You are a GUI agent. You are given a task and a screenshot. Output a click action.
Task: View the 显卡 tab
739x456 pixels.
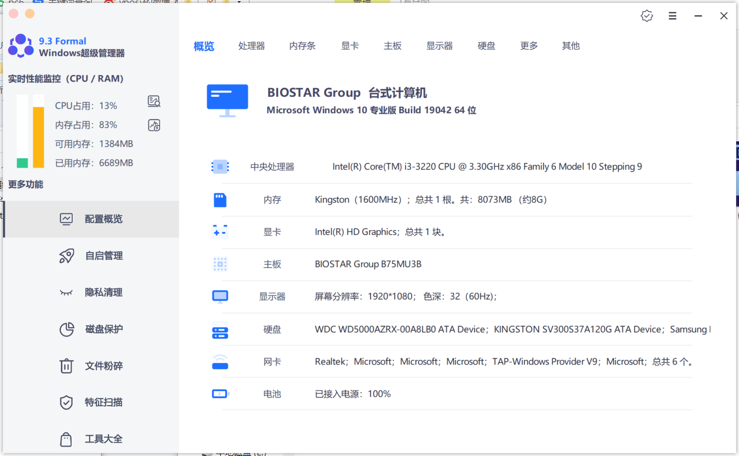(350, 46)
